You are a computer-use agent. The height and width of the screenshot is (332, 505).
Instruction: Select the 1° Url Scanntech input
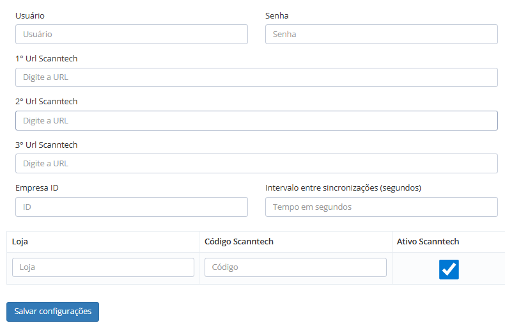pos(256,77)
